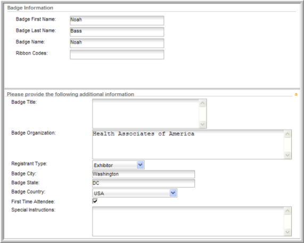This screenshot has height=243, width=304.
Task: Click the empty Ribbon Codes field
Action: coord(117,55)
